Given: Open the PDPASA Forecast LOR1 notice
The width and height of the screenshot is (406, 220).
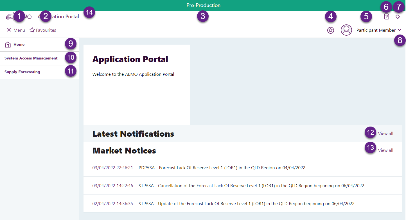Looking at the screenshot, I should click(222, 168).
